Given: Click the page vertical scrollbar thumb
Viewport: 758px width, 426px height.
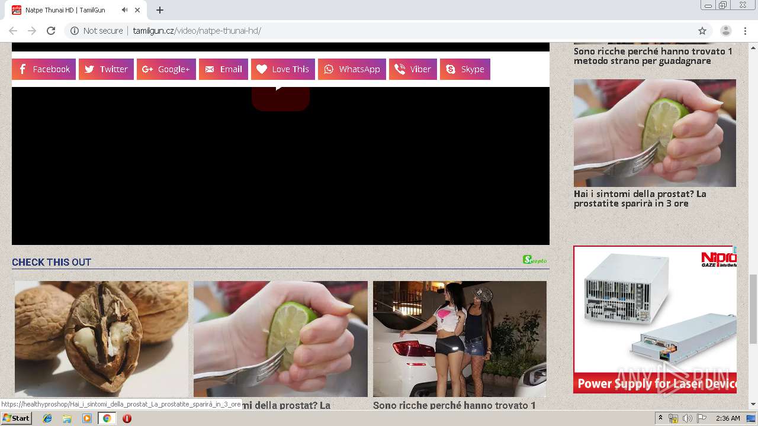Looking at the screenshot, I should [x=753, y=309].
